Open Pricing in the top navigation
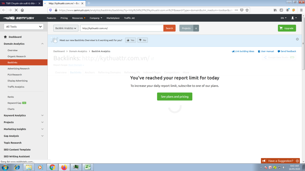This screenshot has height=171, width=305. tap(64, 18)
